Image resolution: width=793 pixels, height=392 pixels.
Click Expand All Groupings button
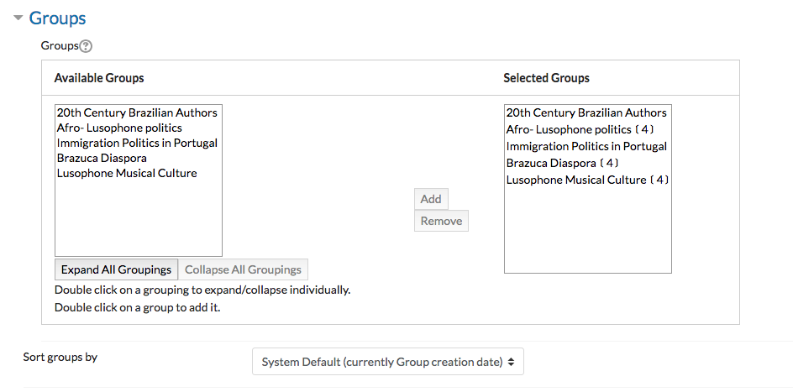(x=116, y=269)
